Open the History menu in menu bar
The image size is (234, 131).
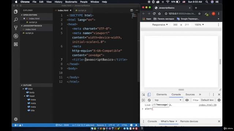(58, 2)
